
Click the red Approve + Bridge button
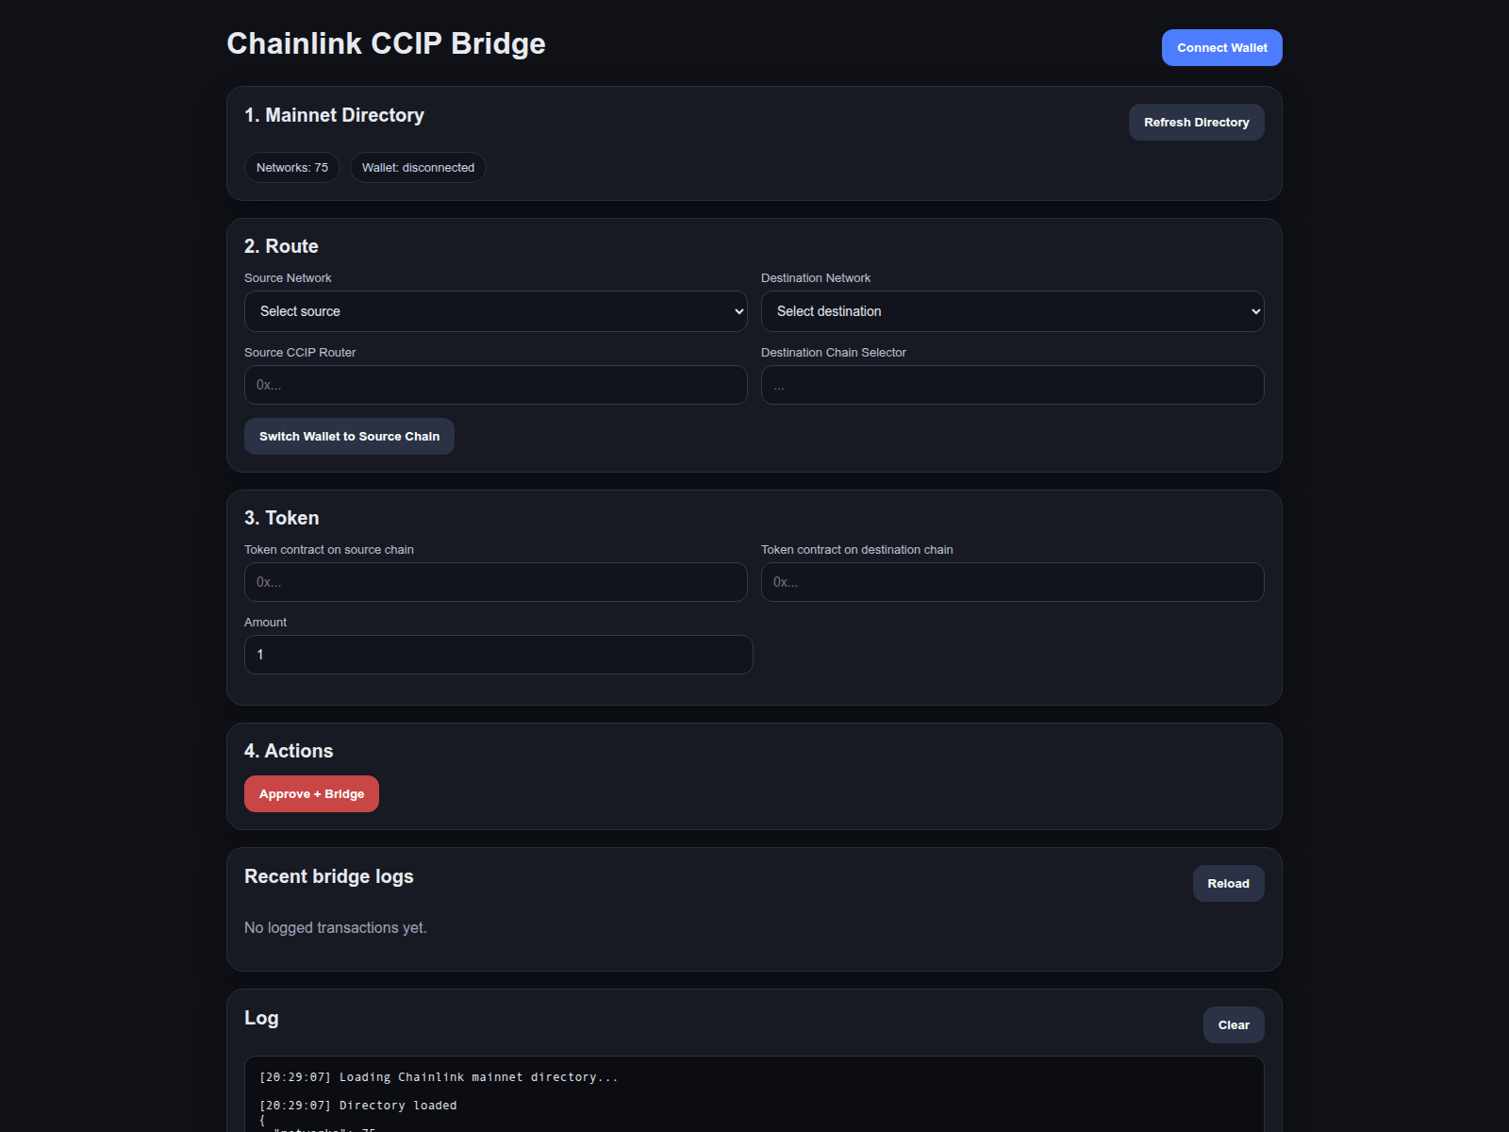coord(311,793)
